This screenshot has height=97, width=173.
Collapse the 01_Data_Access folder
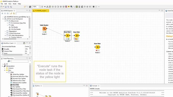[x=5, y=21]
